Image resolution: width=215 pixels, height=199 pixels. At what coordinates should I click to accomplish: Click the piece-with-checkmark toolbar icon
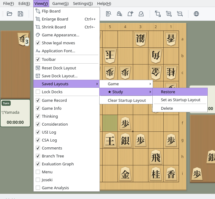[x=141, y=14]
